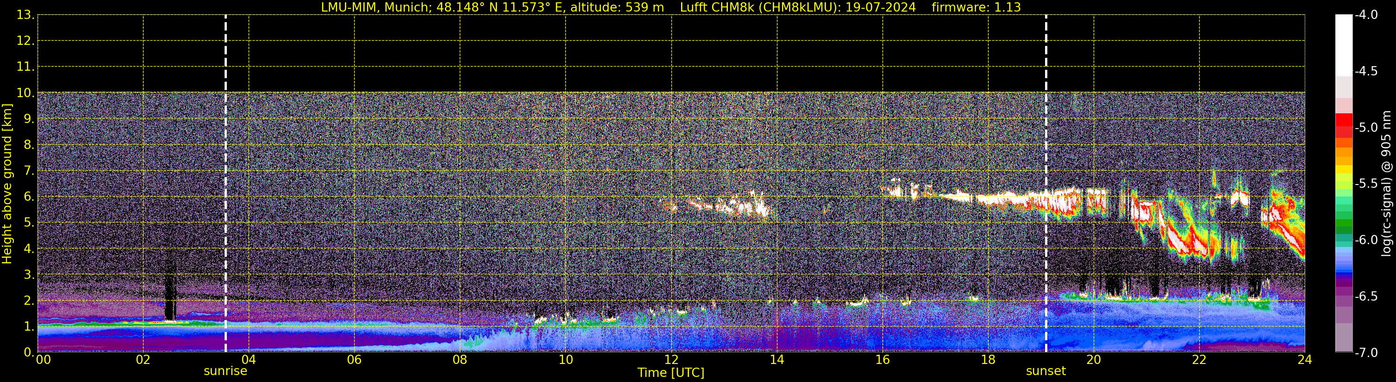Click the white dashed sunset marker line
The width and height of the screenshot is (1396, 382).
pyautogui.click(x=1046, y=184)
